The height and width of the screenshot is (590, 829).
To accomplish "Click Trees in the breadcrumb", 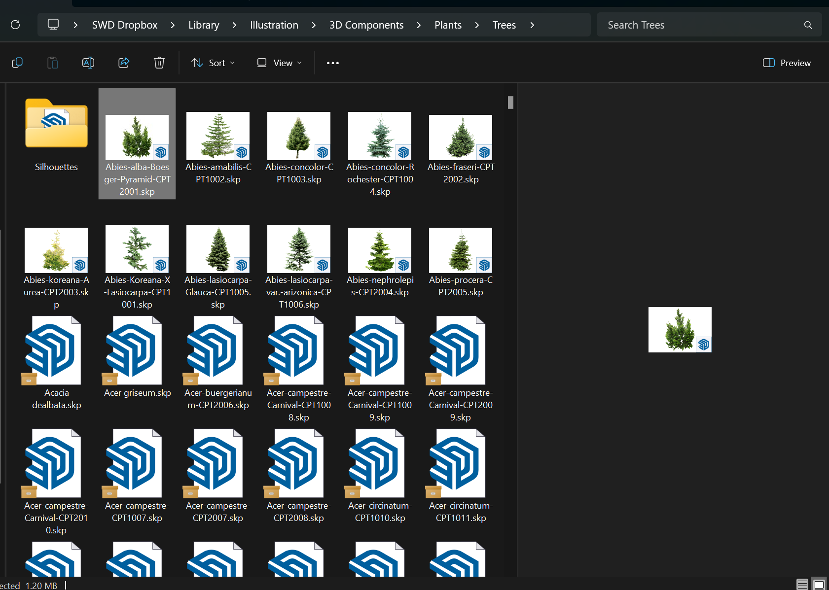I will tap(504, 25).
